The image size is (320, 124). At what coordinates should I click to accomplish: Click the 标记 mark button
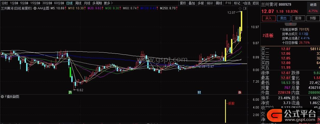[x=237, y=3]
